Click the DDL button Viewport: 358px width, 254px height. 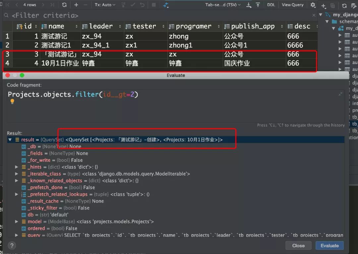click(271, 5)
